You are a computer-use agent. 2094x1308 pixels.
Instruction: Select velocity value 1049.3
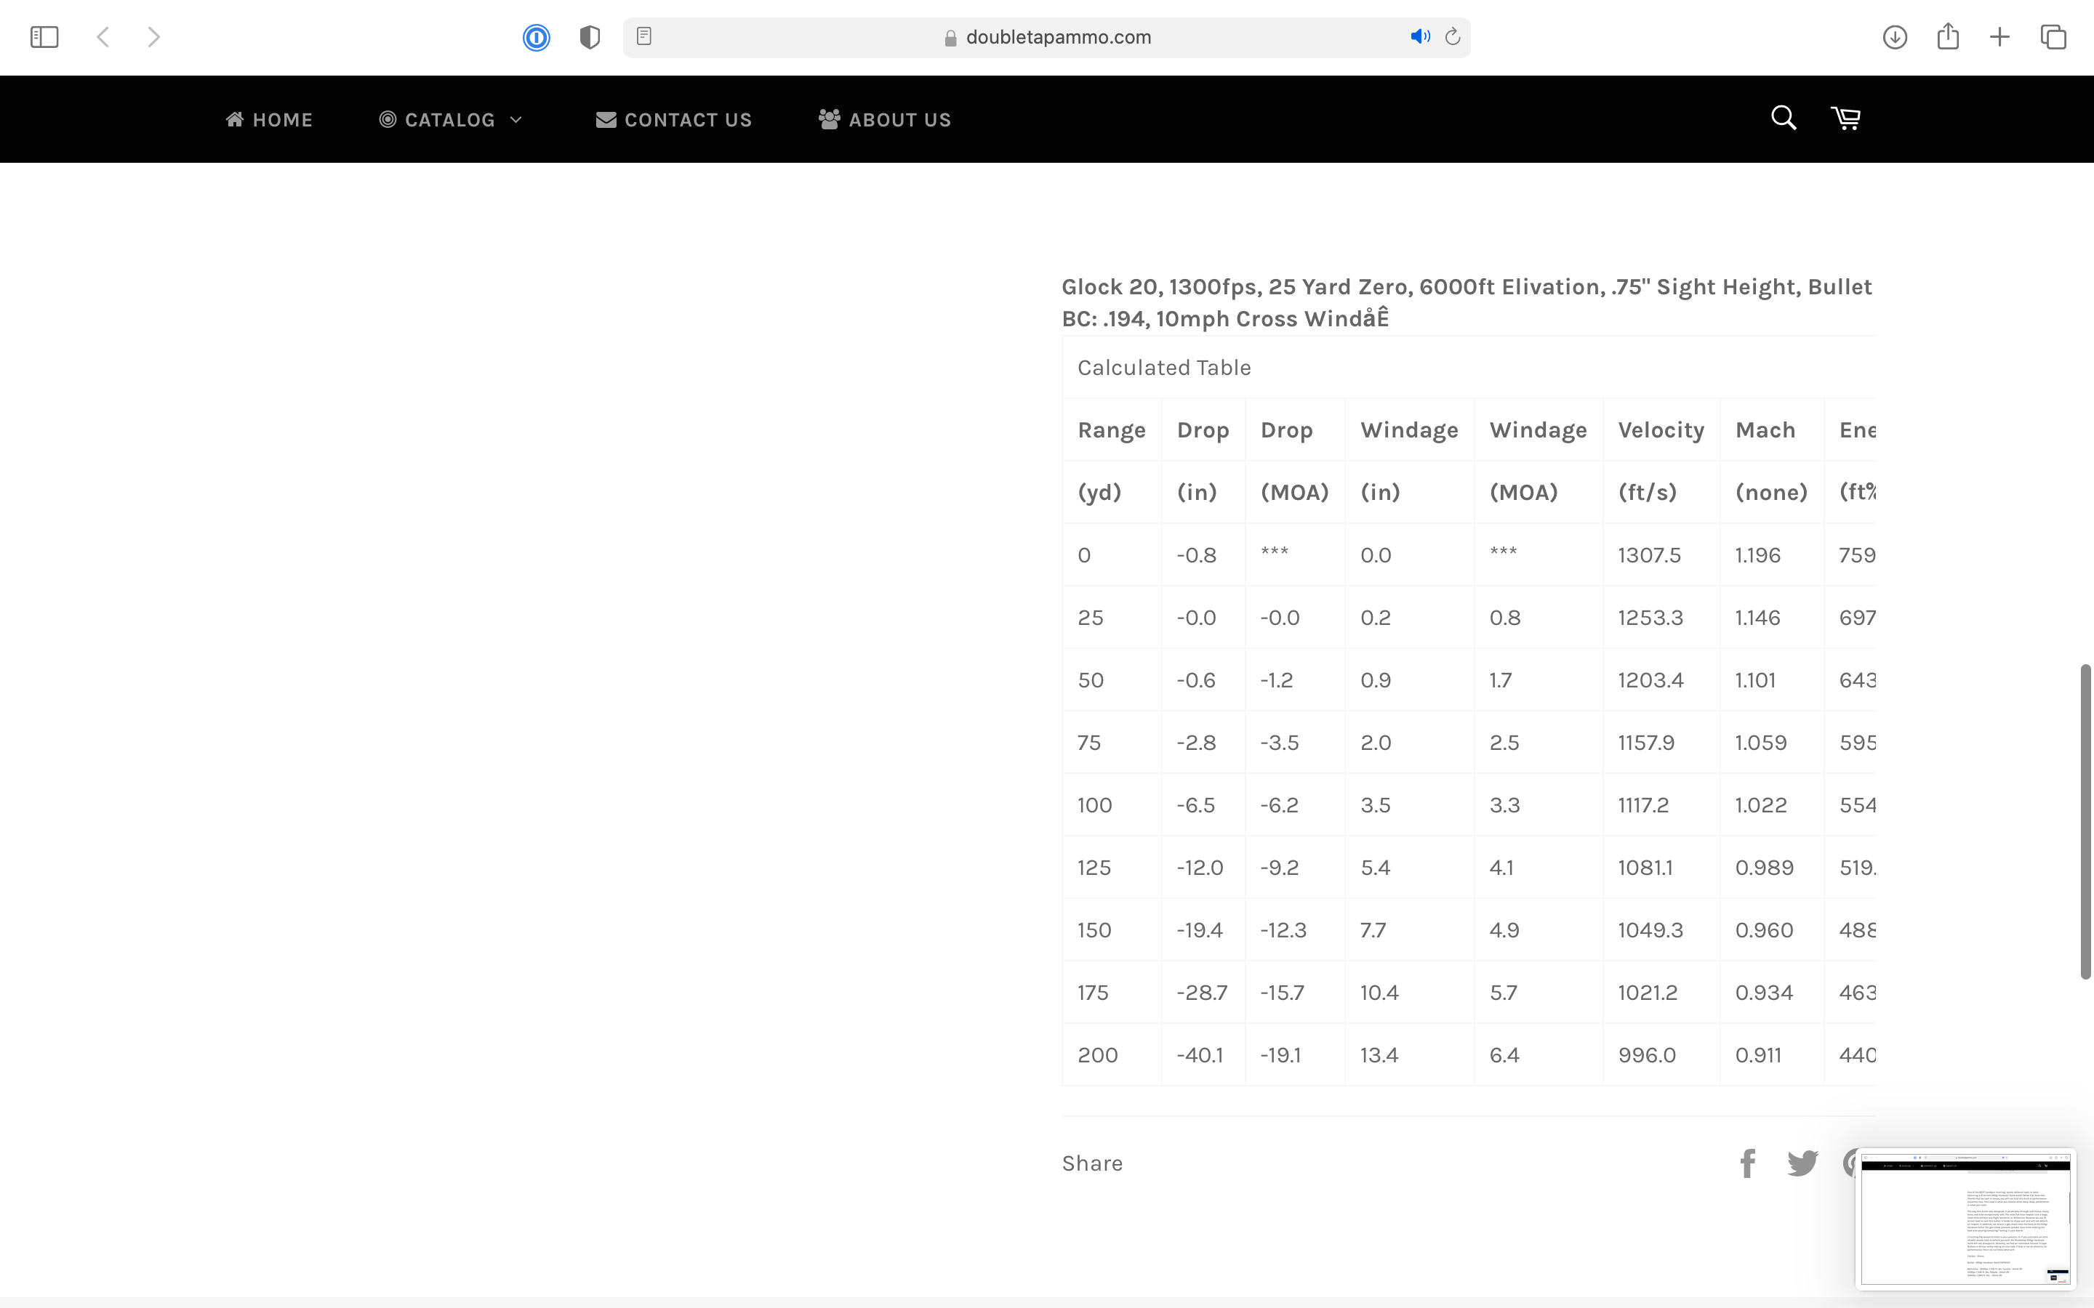pyautogui.click(x=1650, y=930)
